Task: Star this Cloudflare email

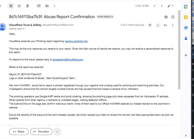Action: coord(150,25)
